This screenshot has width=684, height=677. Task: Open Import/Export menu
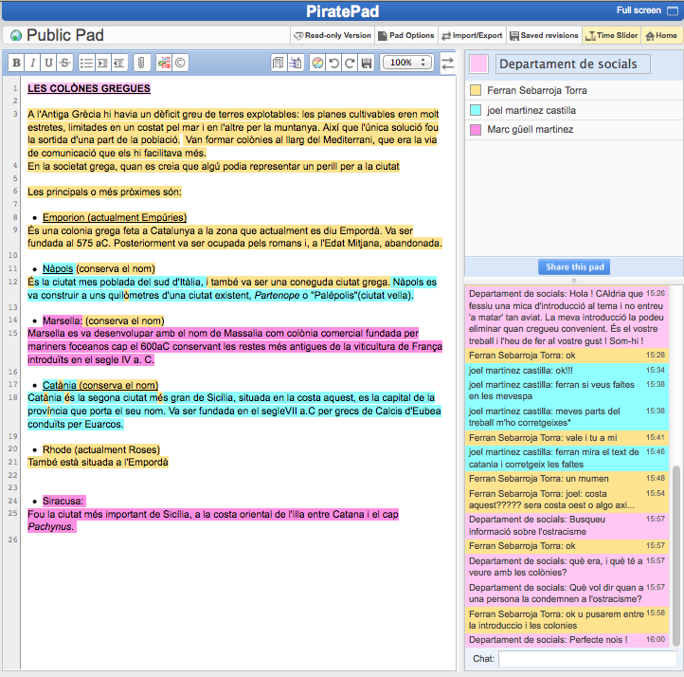(472, 36)
